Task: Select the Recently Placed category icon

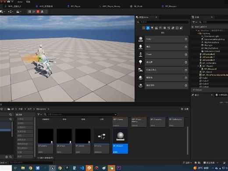Action: point(144,28)
